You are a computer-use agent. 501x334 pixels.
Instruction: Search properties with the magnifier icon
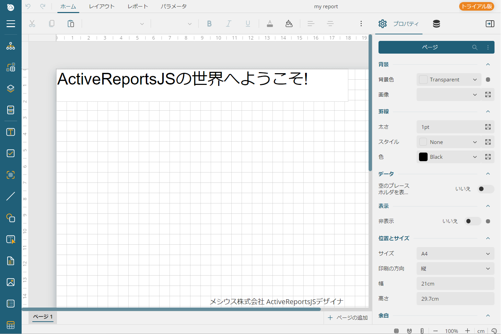click(475, 47)
